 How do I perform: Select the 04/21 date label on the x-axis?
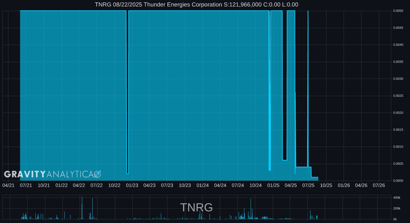[8, 185]
